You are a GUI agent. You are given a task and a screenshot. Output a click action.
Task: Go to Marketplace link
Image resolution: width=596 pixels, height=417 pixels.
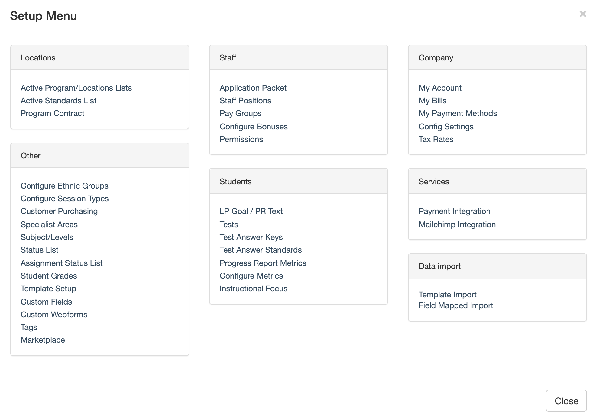(43, 340)
